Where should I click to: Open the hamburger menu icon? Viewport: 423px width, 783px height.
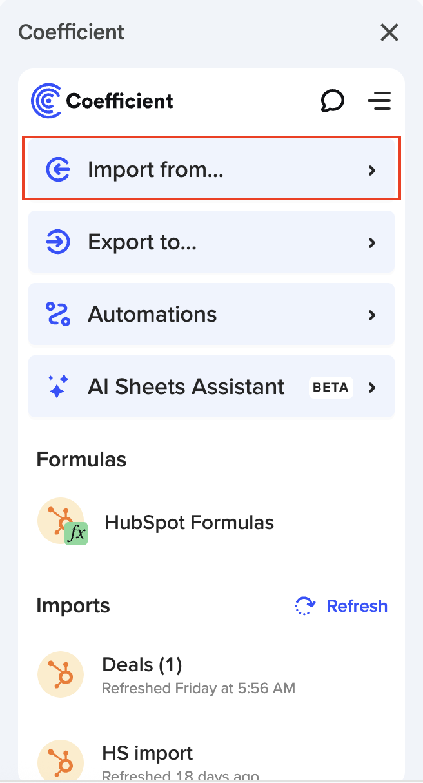click(379, 101)
